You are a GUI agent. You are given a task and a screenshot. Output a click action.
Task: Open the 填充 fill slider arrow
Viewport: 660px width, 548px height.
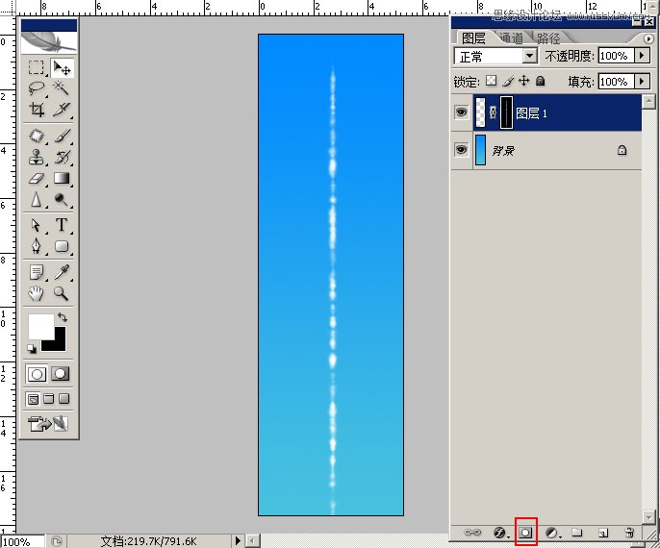tap(643, 81)
